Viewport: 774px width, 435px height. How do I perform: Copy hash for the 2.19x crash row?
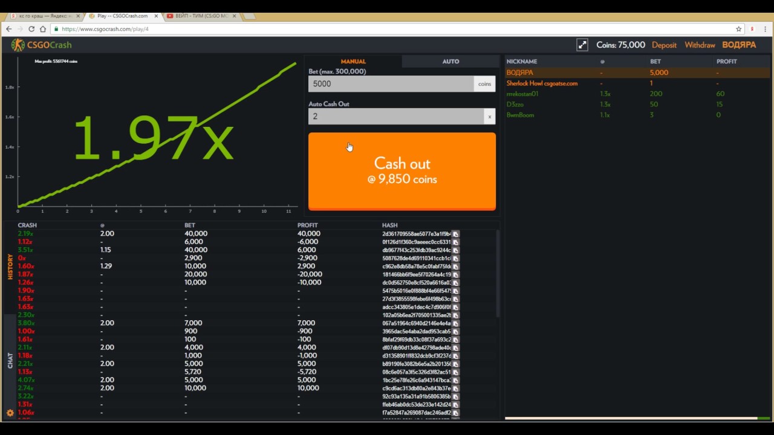click(x=456, y=234)
